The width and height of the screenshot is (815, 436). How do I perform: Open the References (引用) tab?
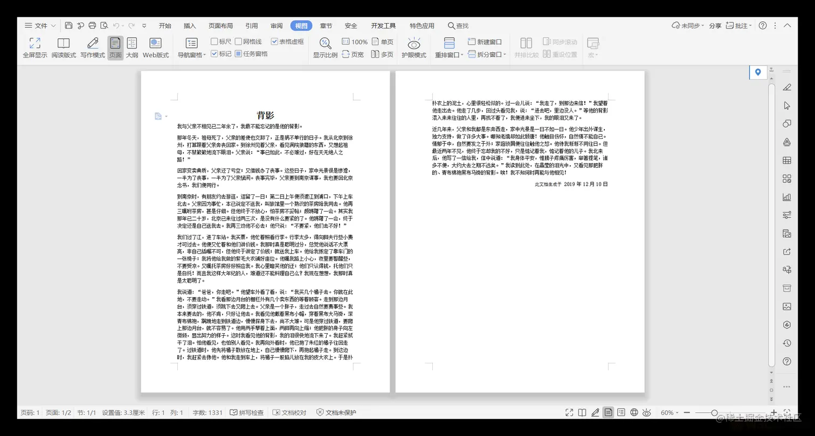251,25
